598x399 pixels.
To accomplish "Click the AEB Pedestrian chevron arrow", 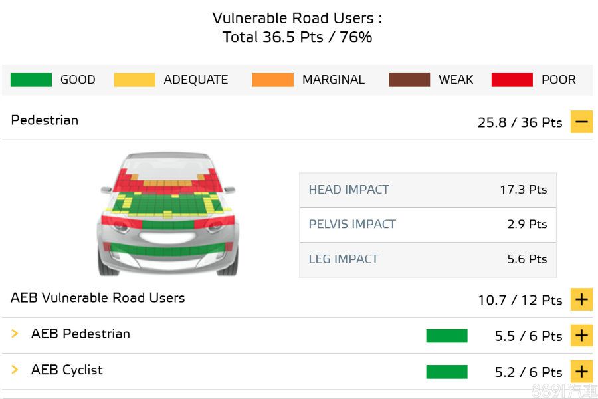I will (x=15, y=334).
